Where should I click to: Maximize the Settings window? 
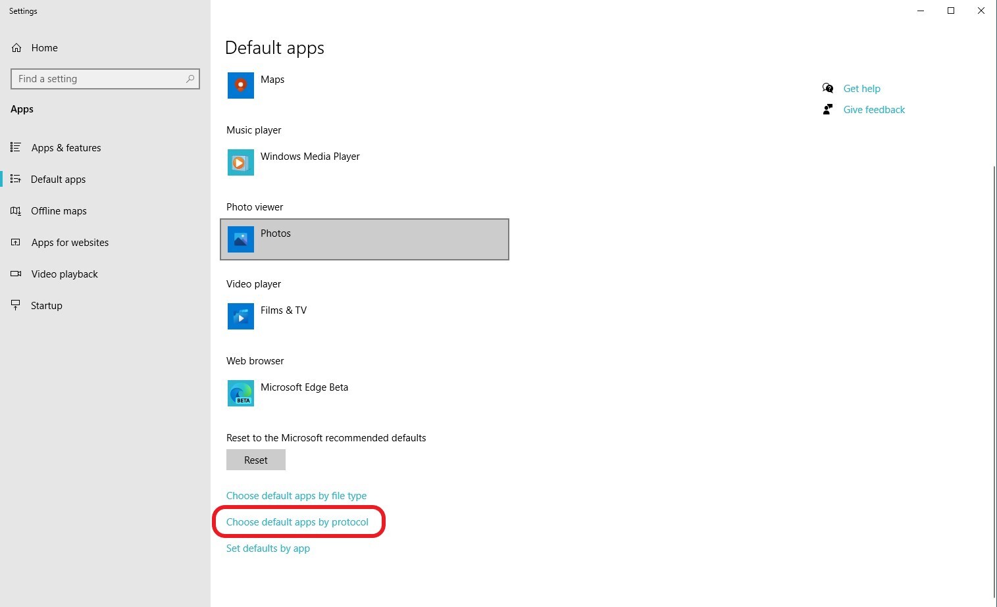(x=951, y=11)
